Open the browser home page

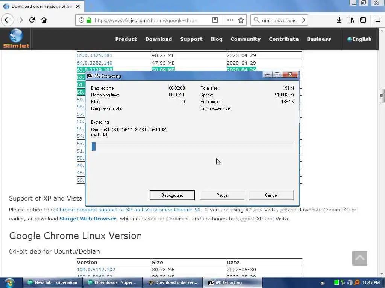point(44,20)
